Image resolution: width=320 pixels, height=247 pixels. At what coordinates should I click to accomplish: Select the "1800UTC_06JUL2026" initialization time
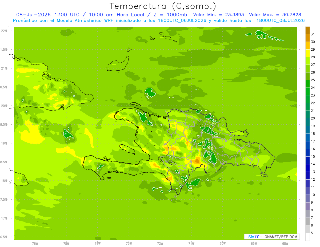pos(182,21)
